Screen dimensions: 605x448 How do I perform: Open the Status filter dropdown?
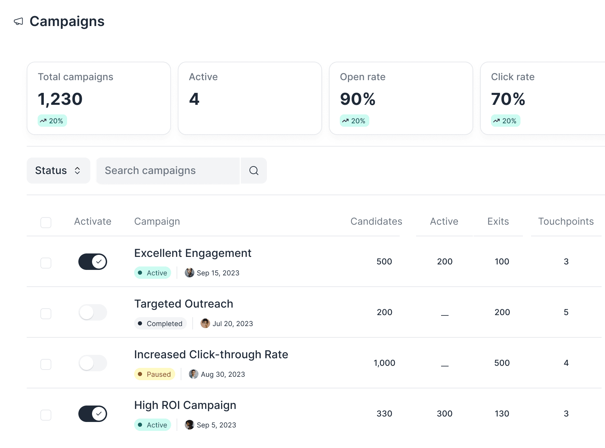coord(58,171)
